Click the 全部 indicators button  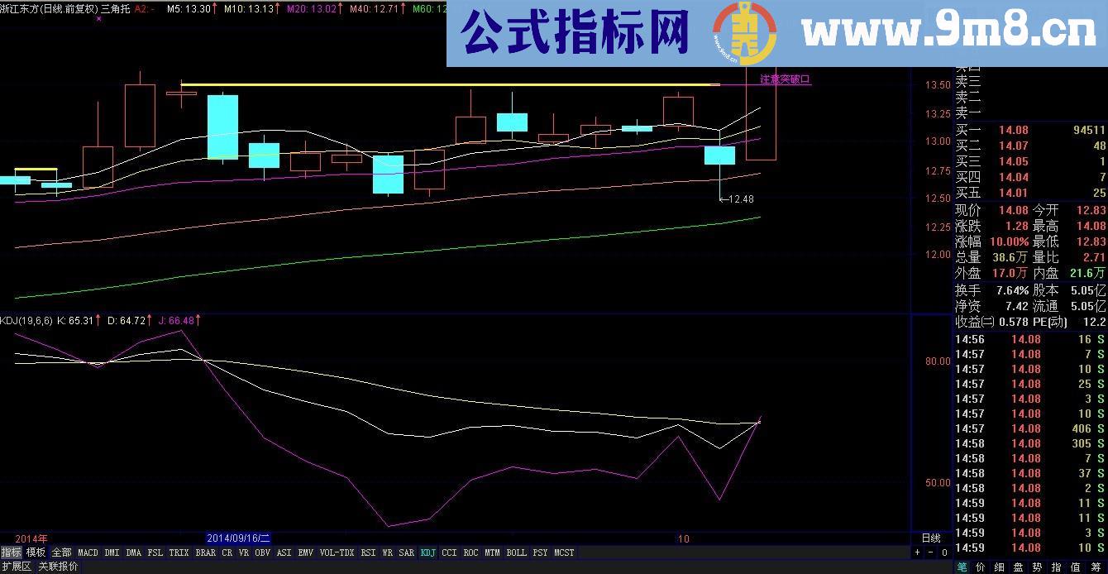[x=60, y=552]
